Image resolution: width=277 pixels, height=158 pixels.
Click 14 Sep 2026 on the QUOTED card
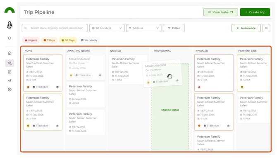tap(120, 76)
